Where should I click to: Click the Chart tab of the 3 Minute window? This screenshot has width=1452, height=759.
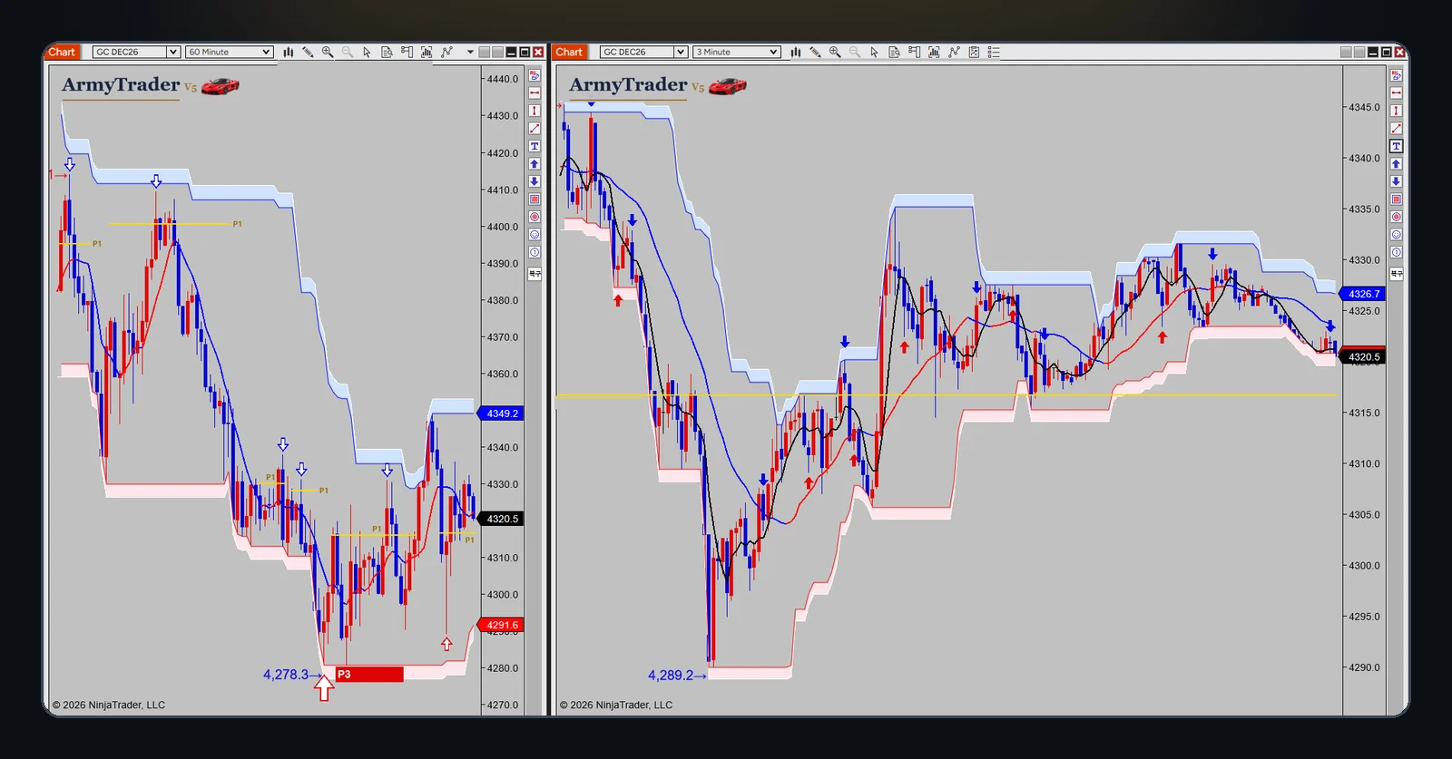pyautogui.click(x=569, y=52)
